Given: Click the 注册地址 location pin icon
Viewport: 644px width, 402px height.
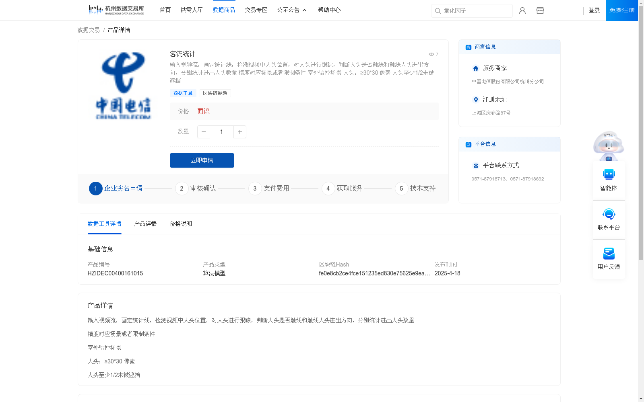Looking at the screenshot, I should click(476, 100).
